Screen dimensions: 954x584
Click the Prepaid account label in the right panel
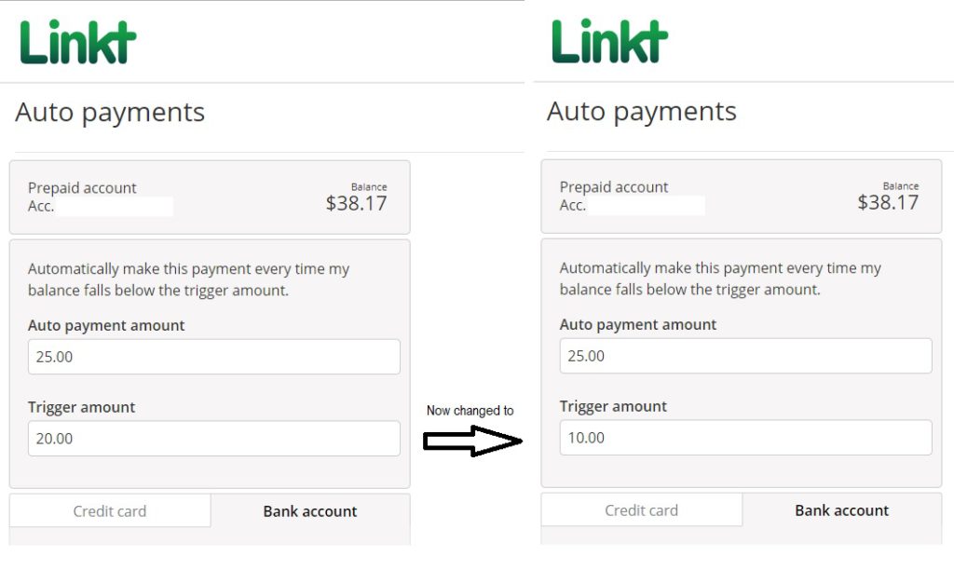(x=614, y=187)
